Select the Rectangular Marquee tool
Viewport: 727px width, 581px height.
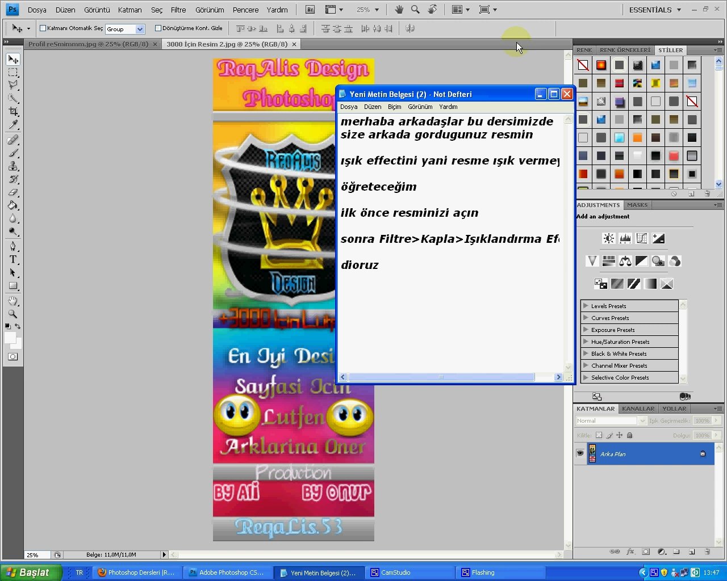[x=13, y=73]
